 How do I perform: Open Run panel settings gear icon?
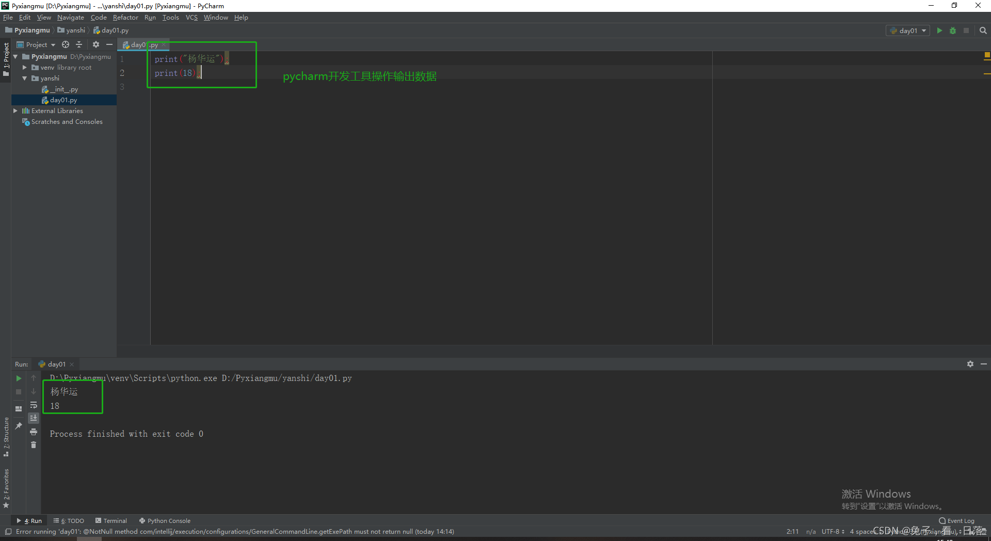click(x=970, y=364)
